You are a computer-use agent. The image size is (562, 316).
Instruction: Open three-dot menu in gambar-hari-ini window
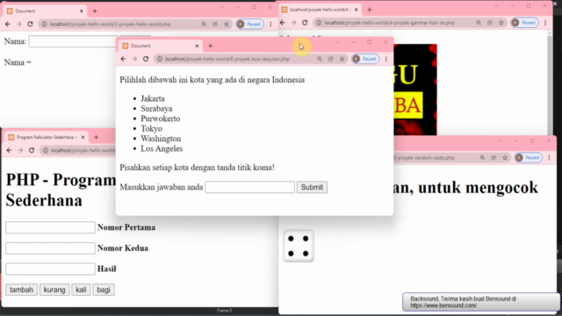545,23
